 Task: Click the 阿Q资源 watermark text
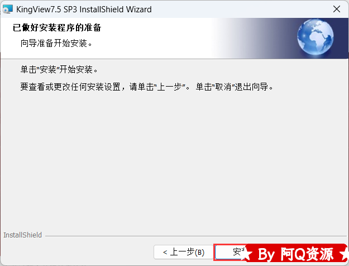[x=307, y=254]
